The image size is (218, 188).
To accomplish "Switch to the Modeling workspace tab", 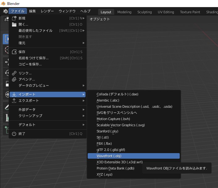I will (124, 12).
